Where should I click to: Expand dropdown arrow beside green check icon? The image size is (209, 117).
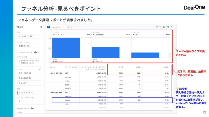tap(171, 27)
